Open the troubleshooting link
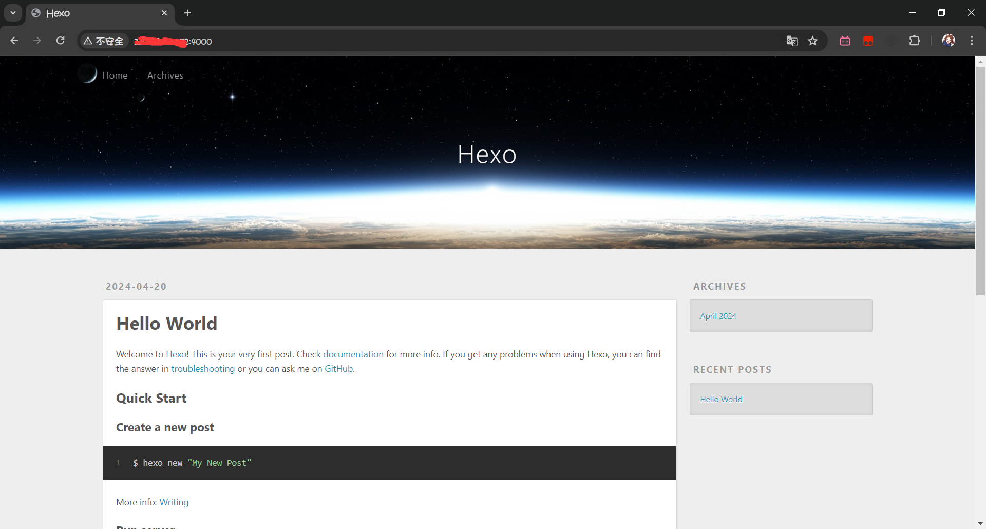 [203, 369]
